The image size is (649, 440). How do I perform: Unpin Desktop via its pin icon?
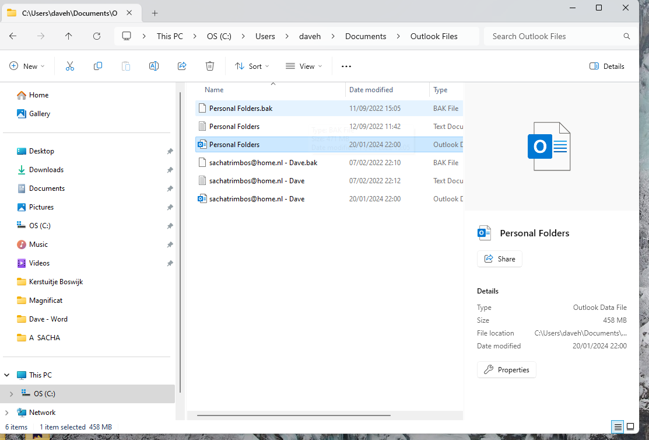170,151
